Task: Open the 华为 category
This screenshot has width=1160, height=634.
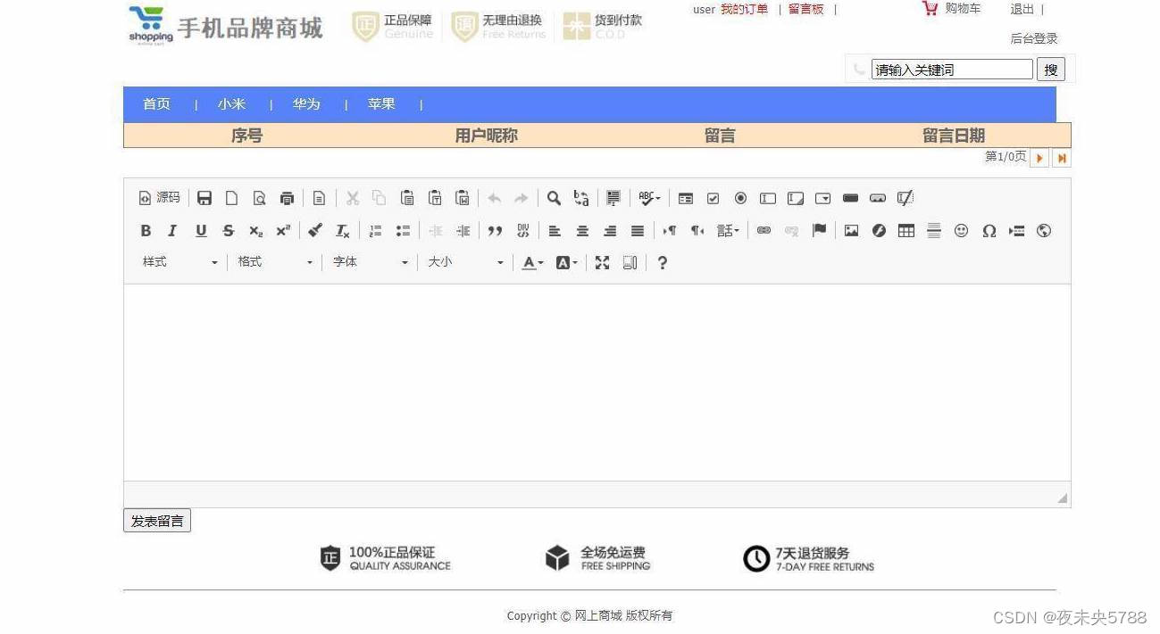Action: 306,104
